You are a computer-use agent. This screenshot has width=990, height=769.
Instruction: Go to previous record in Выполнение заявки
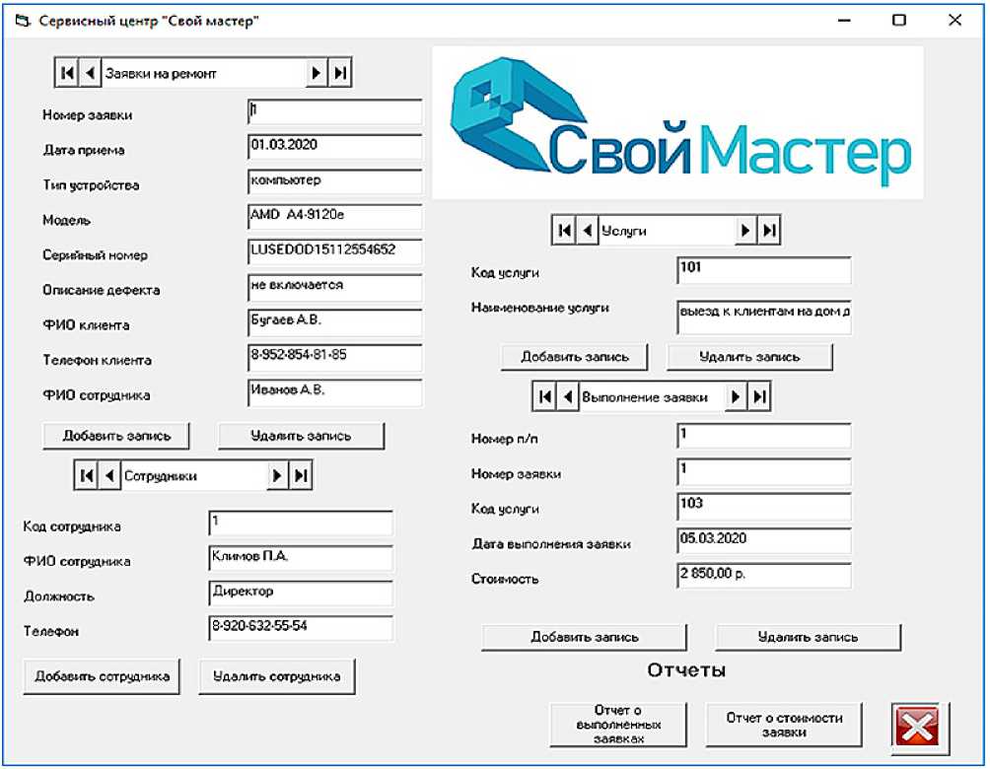(568, 397)
